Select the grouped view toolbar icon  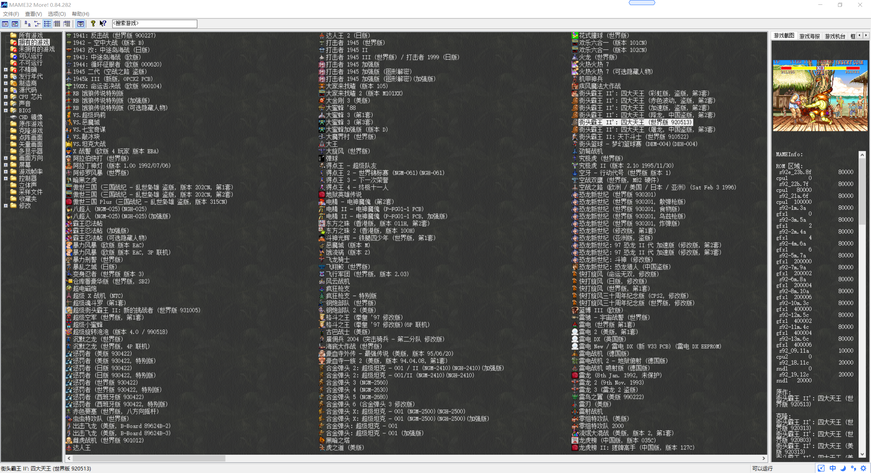pos(67,23)
